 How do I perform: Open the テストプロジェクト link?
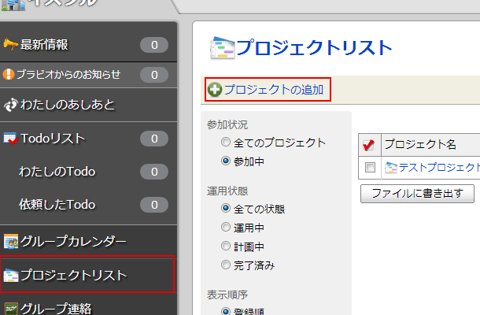(x=439, y=167)
